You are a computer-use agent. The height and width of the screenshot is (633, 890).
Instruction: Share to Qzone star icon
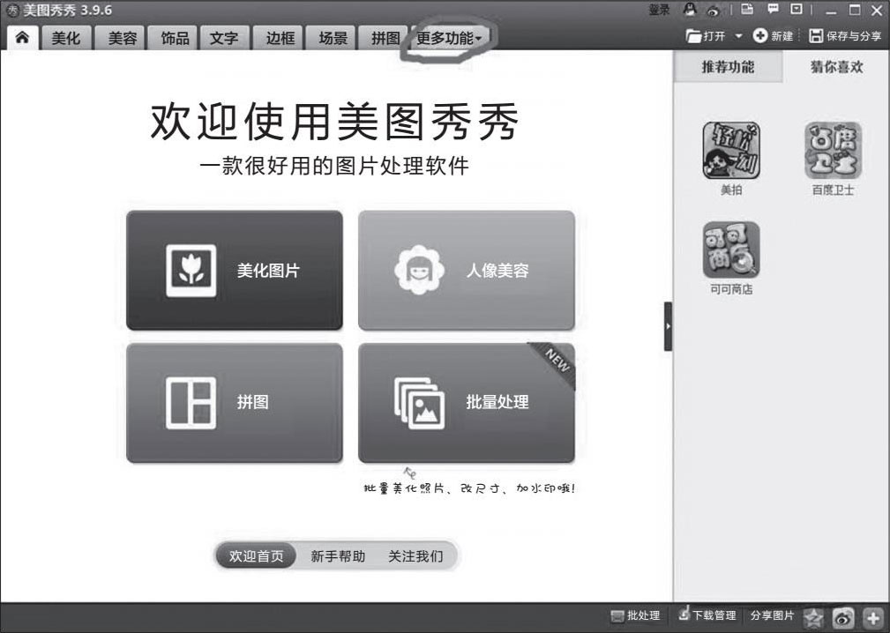[812, 618]
